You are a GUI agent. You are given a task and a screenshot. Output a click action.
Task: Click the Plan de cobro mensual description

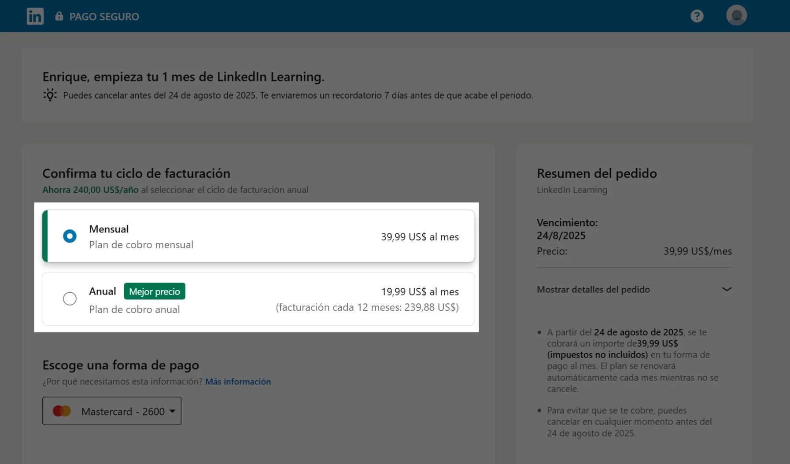point(141,245)
